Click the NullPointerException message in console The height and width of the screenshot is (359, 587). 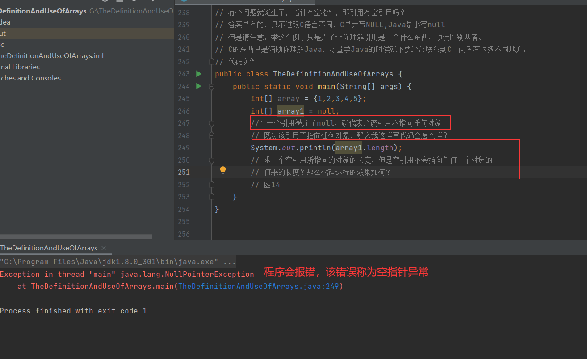pos(127,274)
